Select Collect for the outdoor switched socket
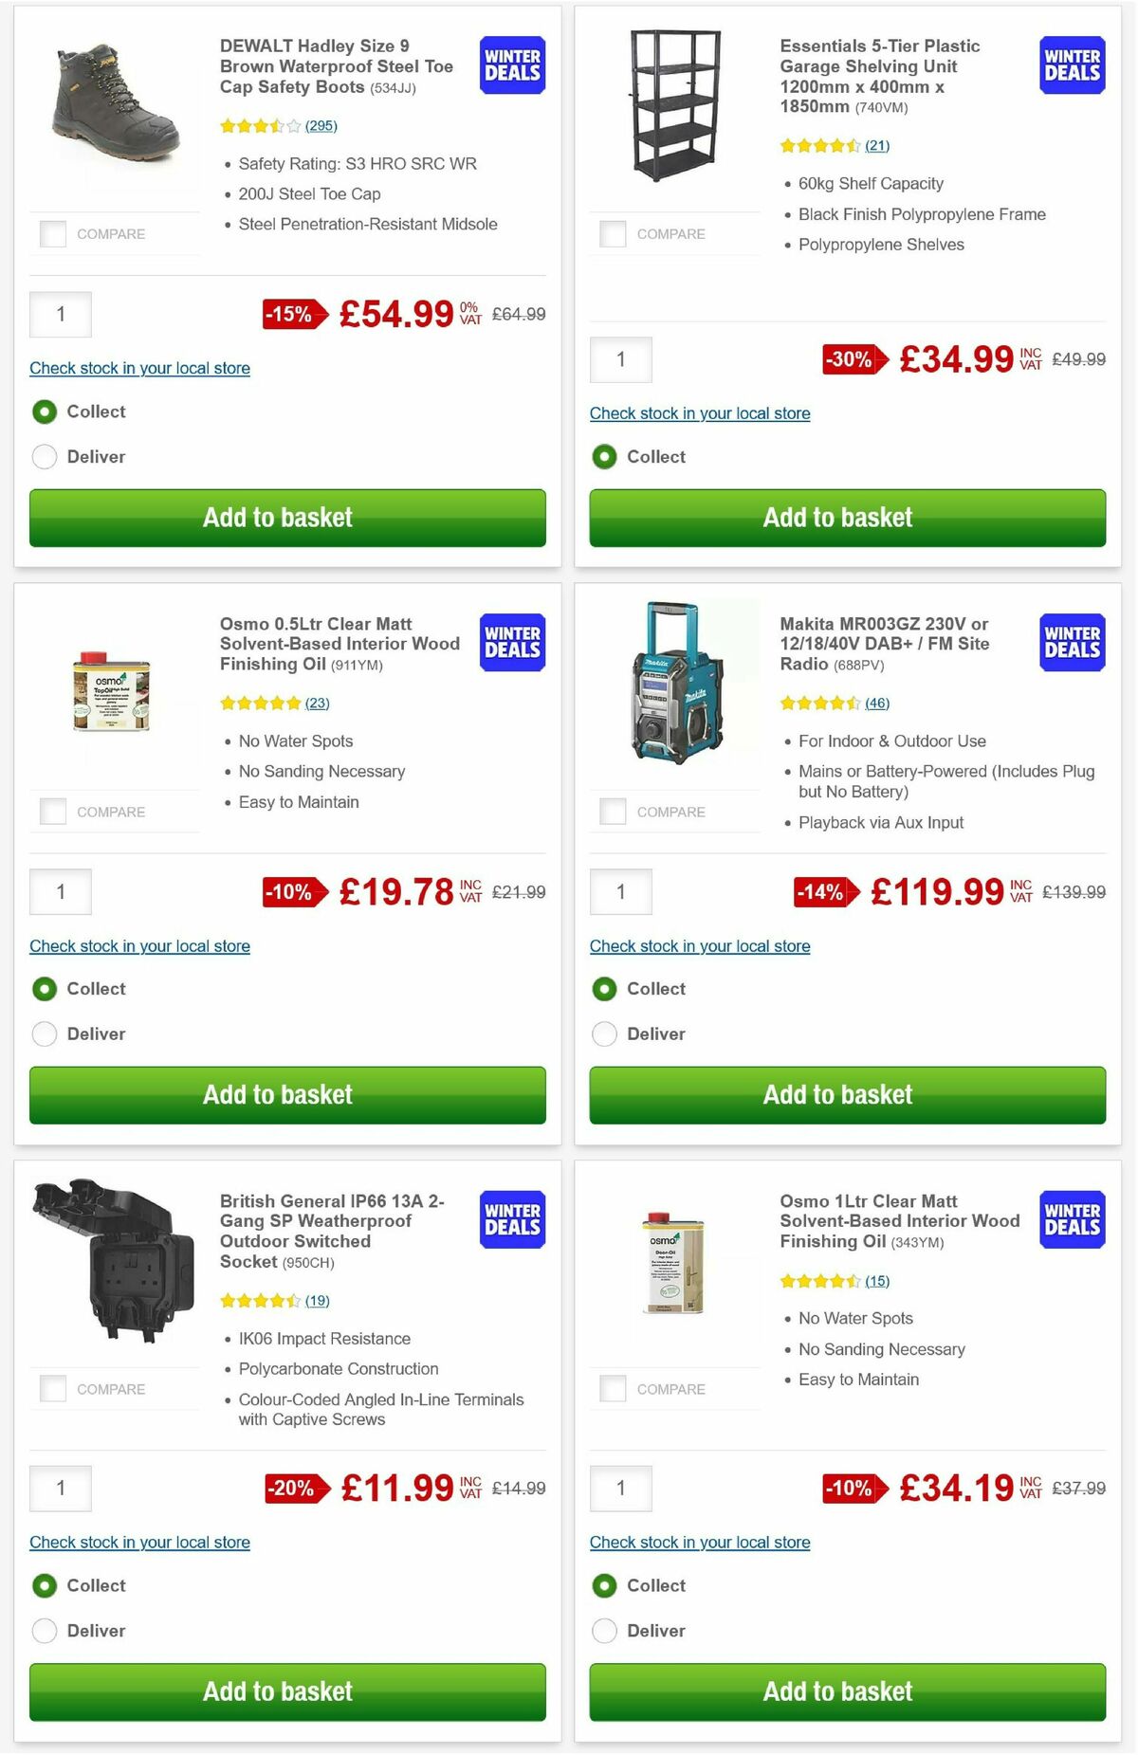The height and width of the screenshot is (1755, 1138). (x=45, y=1585)
